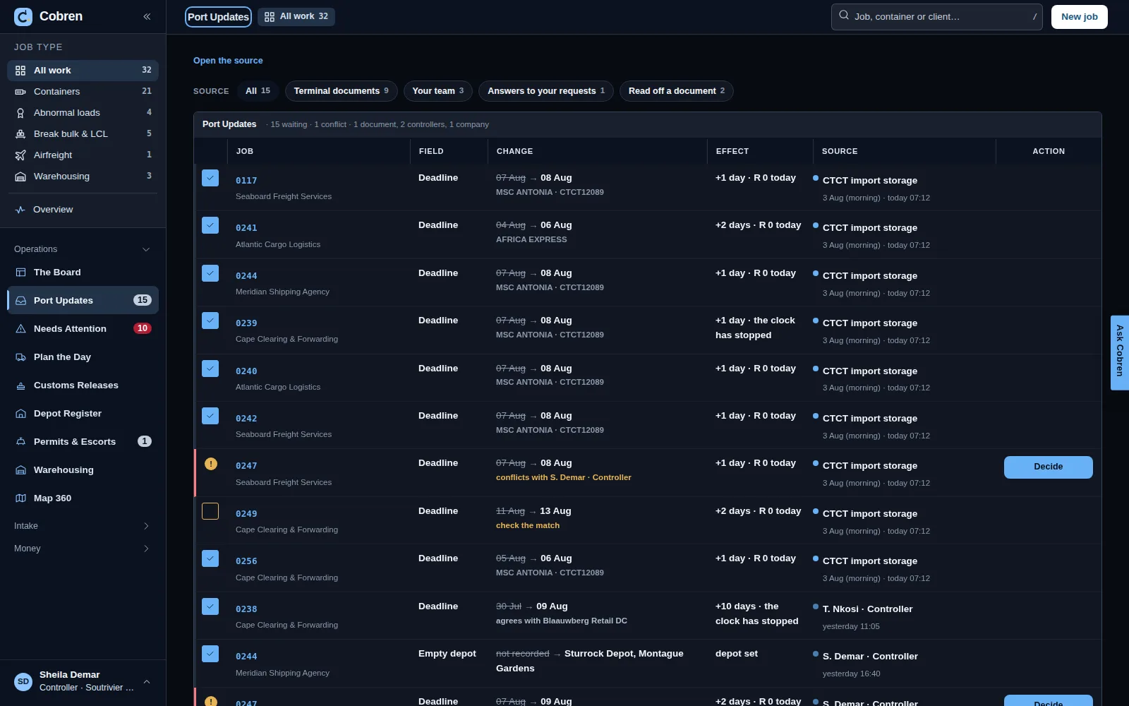1129x706 pixels.
Task: Expand the Money section
Action: pyautogui.click(x=83, y=549)
